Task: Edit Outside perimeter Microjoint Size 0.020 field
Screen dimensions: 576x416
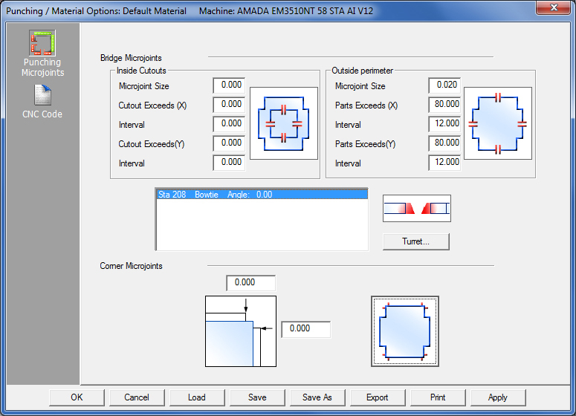Action: pyautogui.click(x=445, y=85)
